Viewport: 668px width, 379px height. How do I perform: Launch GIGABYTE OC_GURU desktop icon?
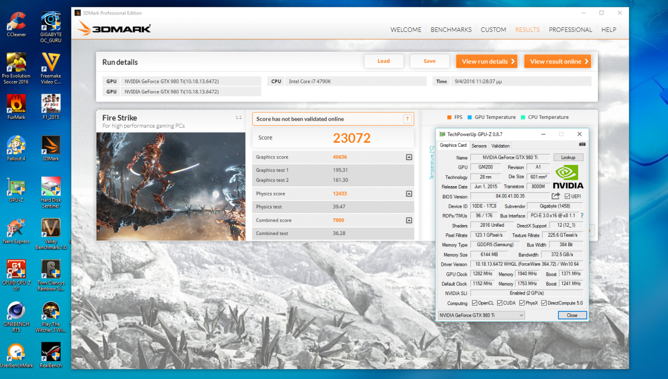click(51, 27)
